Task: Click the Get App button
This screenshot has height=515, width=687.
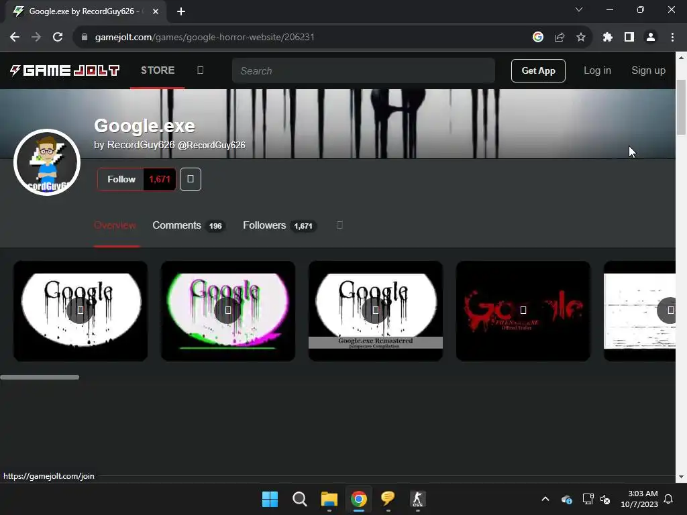Action: (538, 70)
